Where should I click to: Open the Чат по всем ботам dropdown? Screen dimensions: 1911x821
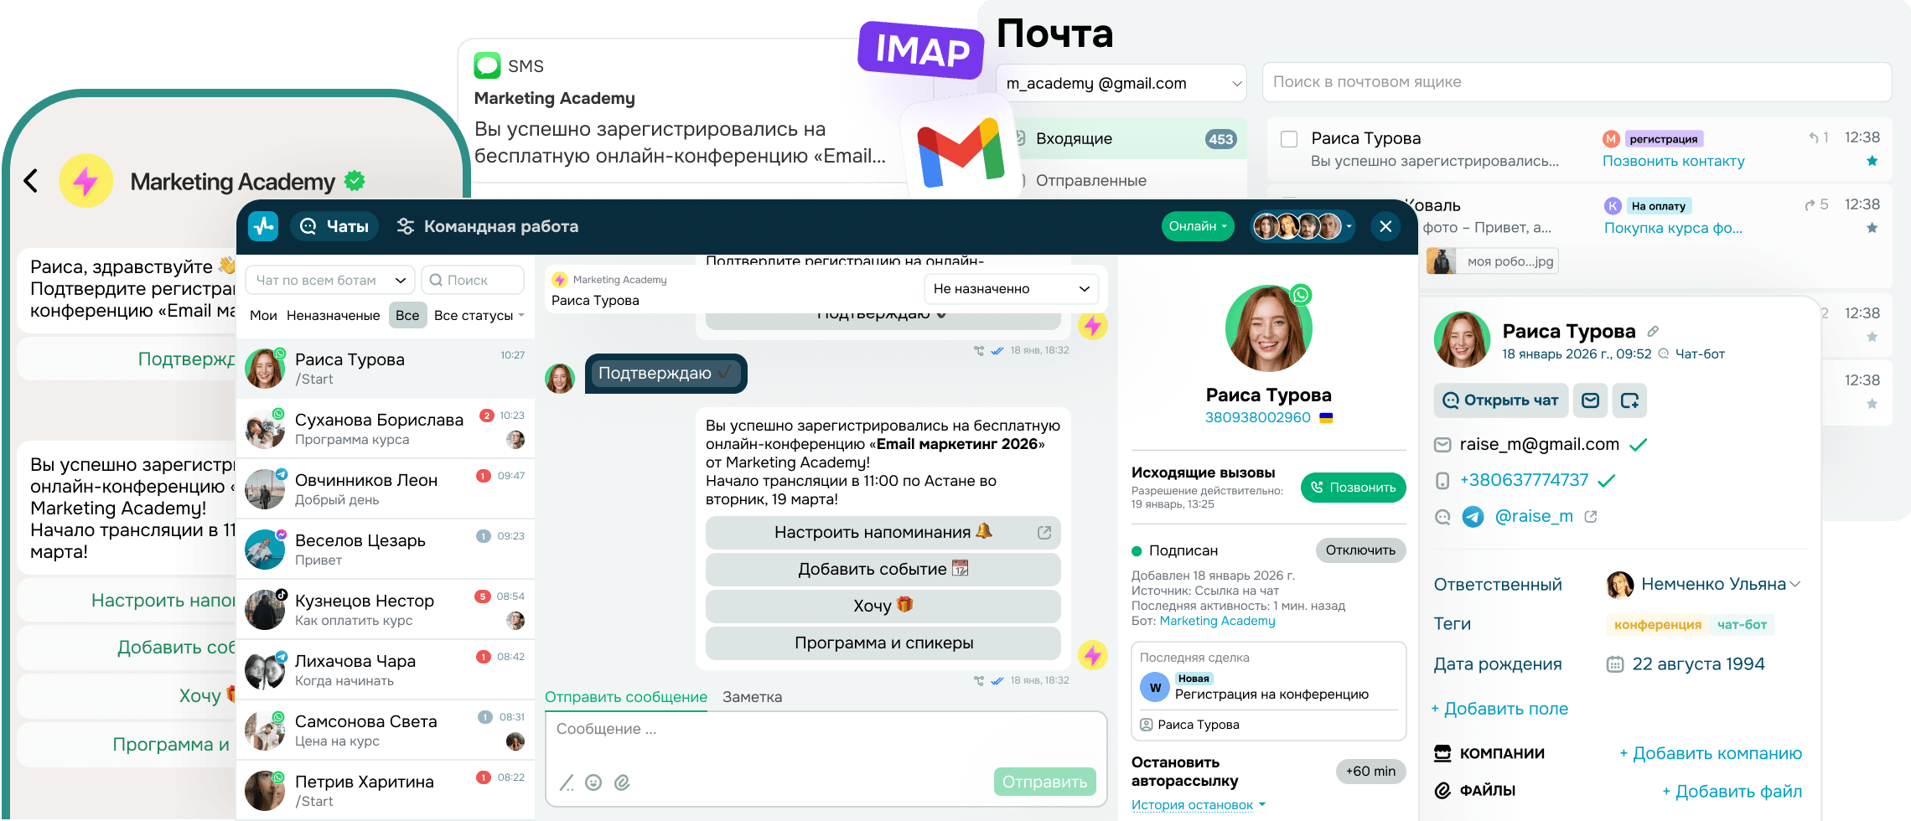point(329,280)
